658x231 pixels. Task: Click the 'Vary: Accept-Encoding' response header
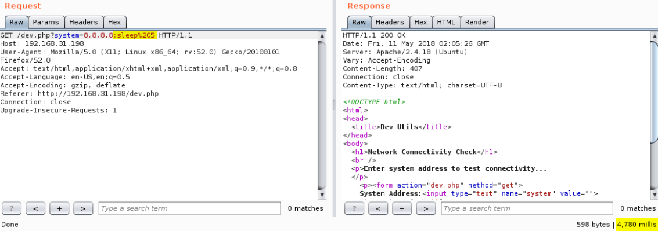pos(386,60)
